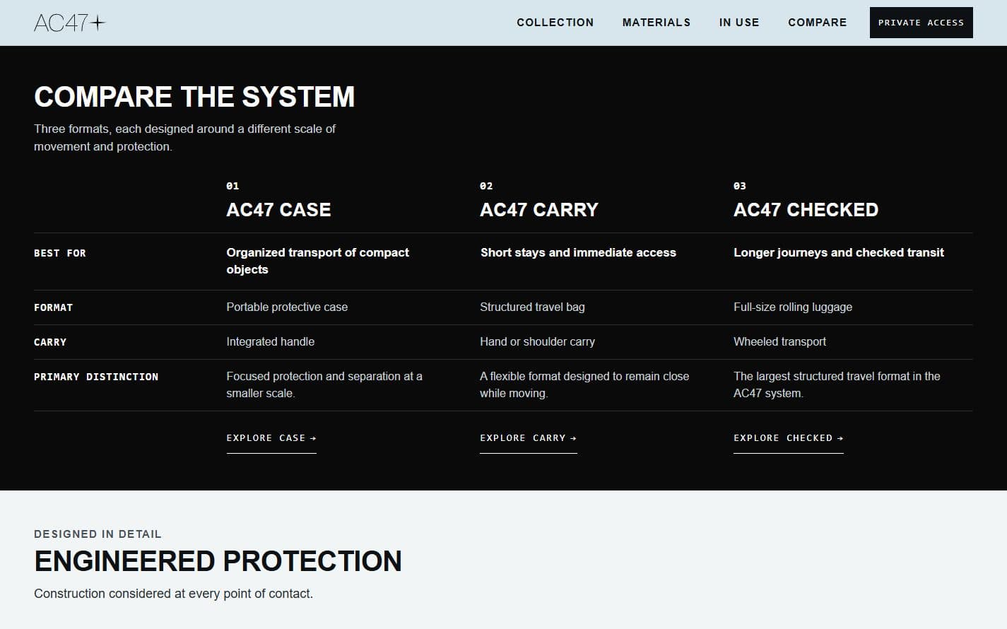Viewport: 1007px width, 629px height.
Task: Click the 'Three formats, each designed' intro text
Action: click(184, 138)
